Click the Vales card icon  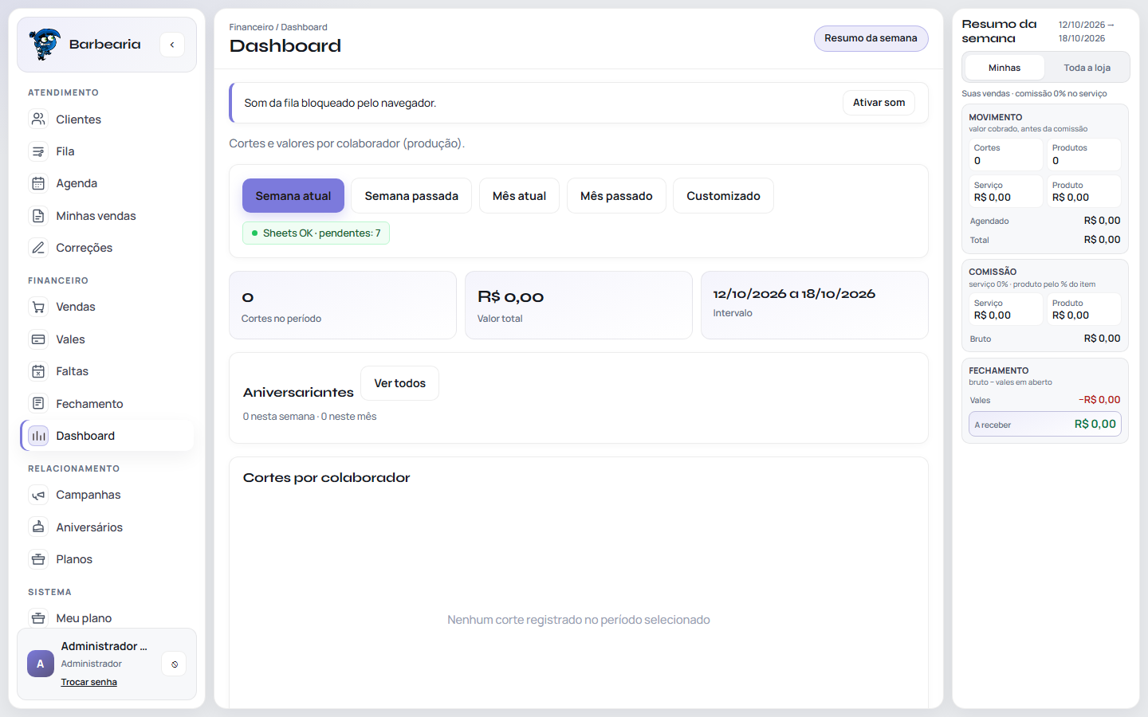click(38, 339)
